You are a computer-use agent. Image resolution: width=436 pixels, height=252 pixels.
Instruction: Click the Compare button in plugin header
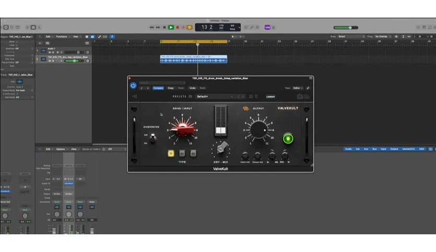click(158, 88)
